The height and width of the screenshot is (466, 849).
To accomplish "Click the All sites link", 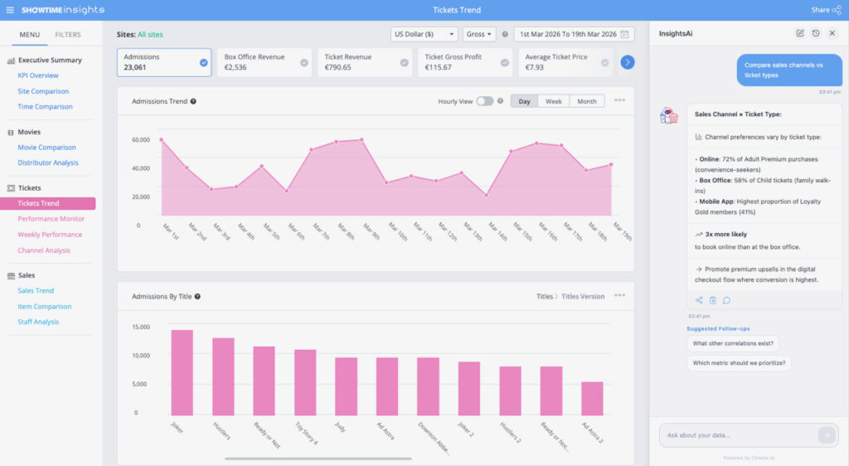I will pos(150,34).
